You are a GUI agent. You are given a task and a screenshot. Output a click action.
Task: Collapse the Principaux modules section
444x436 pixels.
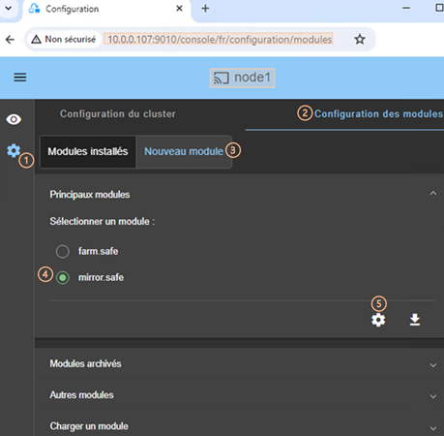(x=433, y=194)
